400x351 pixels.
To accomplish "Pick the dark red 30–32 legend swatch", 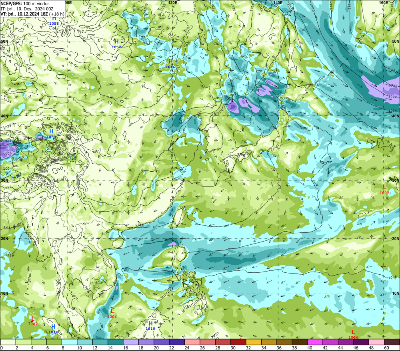I will 238,342.
